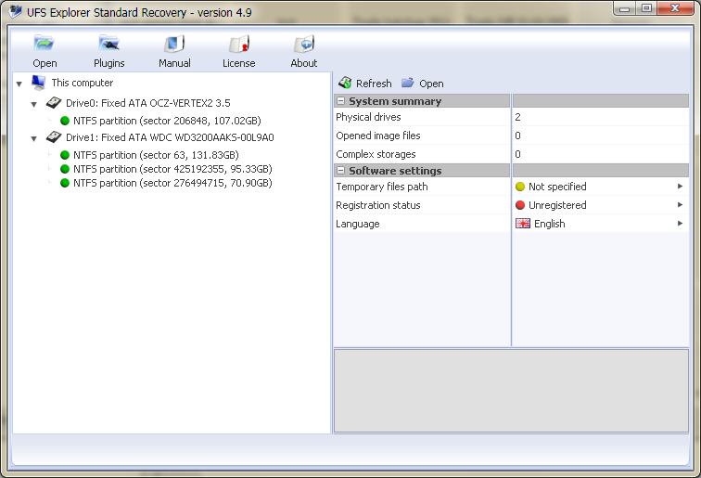Screen dimensions: 701x478
Task: Select NTFS partition sector 206848 label
Action: [x=167, y=121]
